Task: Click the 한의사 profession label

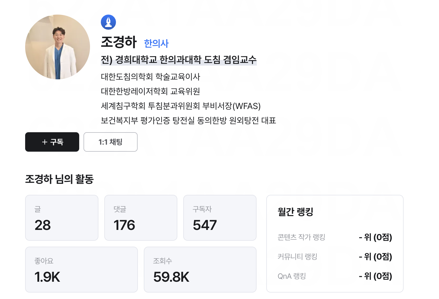Action: tap(156, 43)
